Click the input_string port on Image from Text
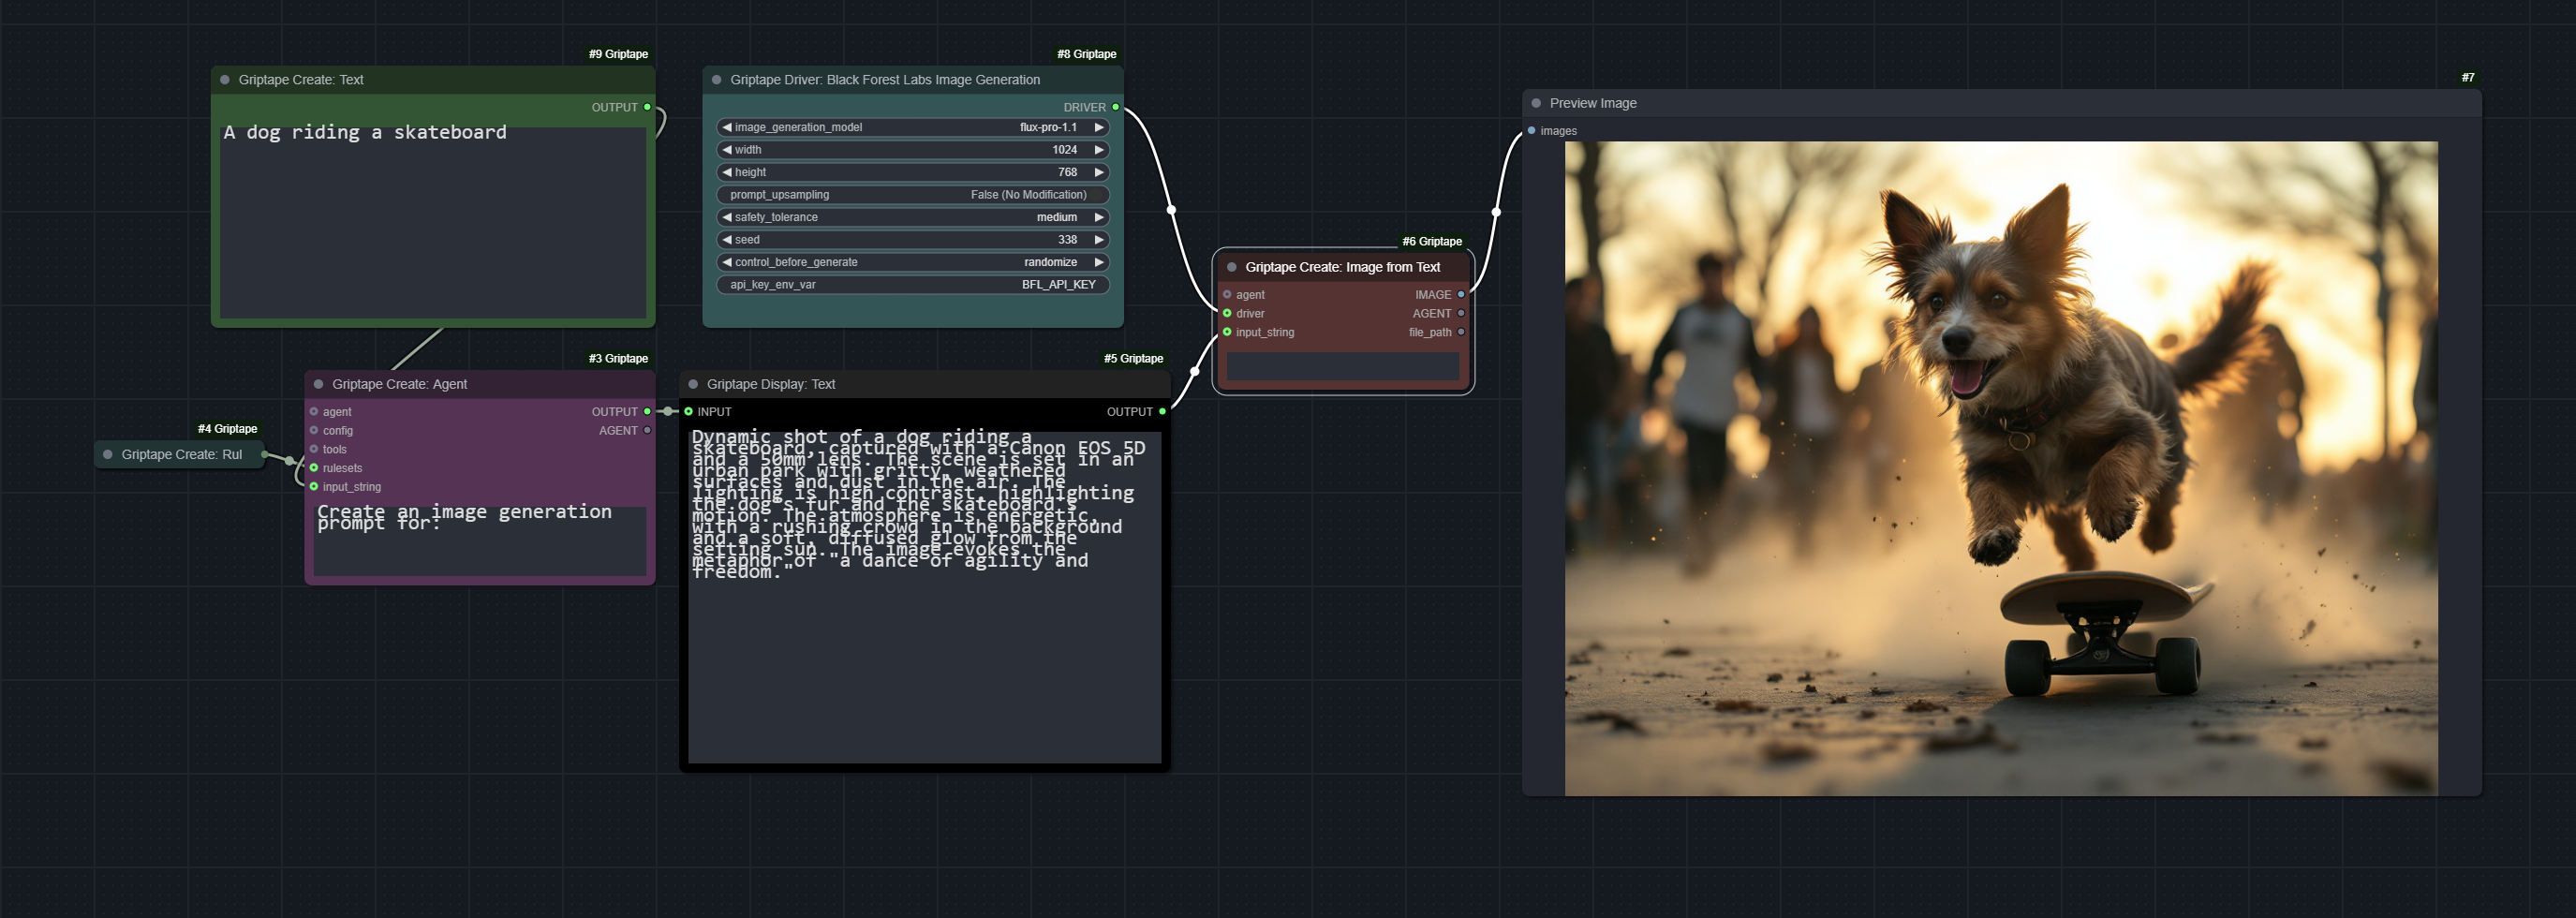The image size is (2576, 918). 1227,332
